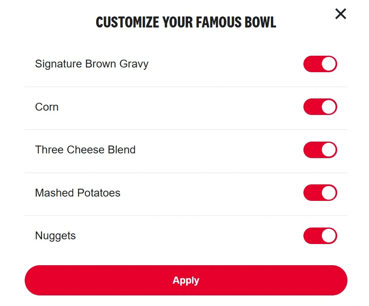The width and height of the screenshot is (369, 306).
Task: Select the Signature Brown Gravy label
Action: (91, 64)
